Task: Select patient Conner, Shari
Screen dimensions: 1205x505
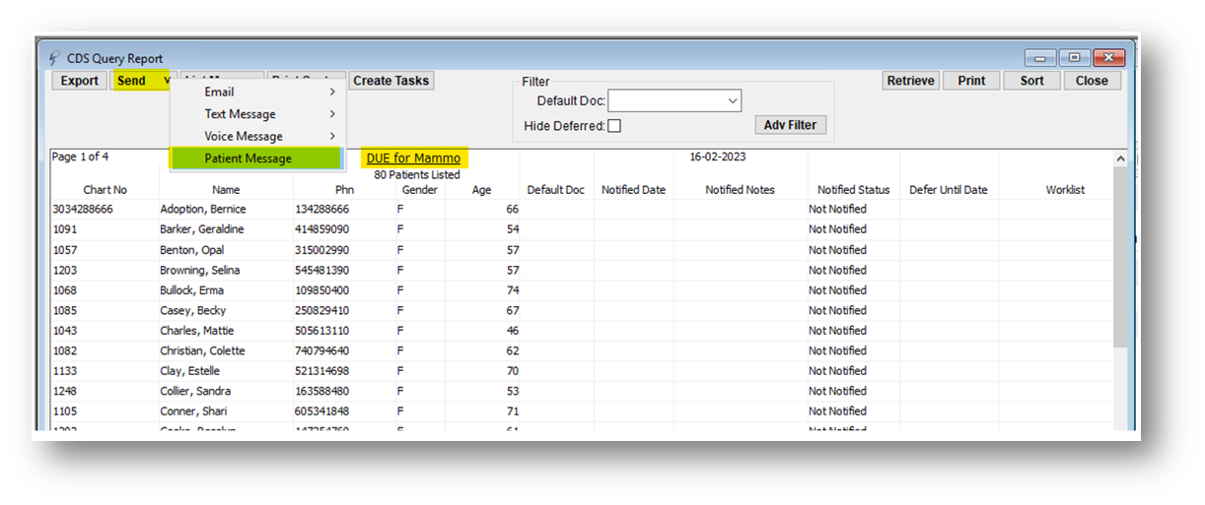Action: point(193,411)
